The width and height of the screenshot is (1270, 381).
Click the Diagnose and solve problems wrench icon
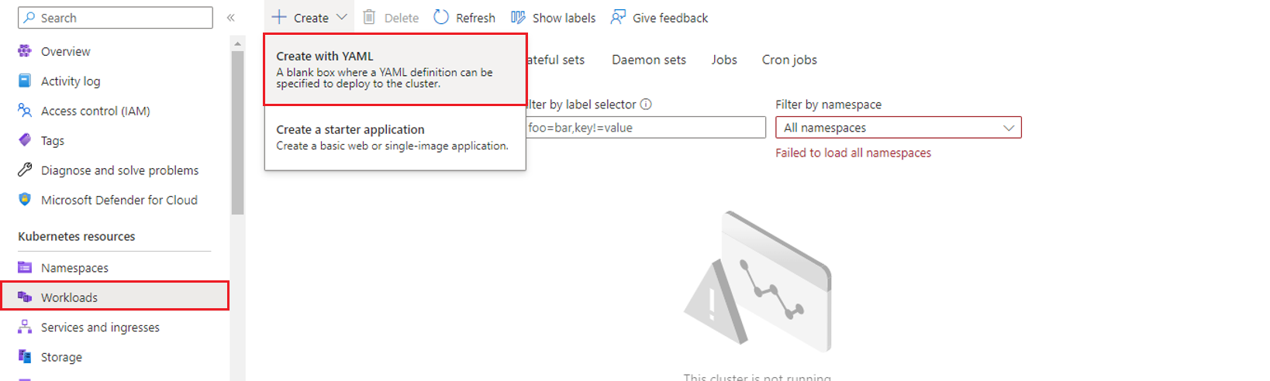pyautogui.click(x=25, y=170)
